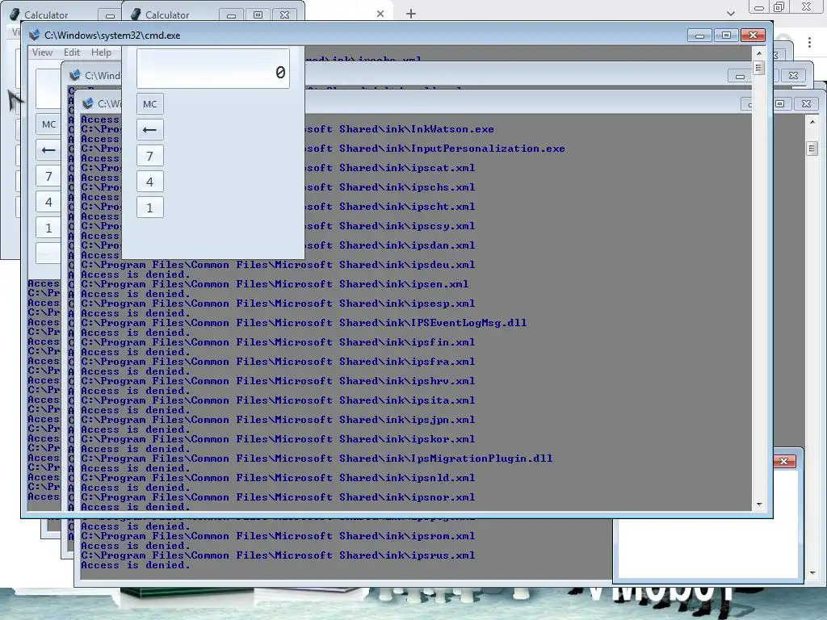Click the Calculator icon in the front Calculator title bar
This screenshot has width=827, height=620.
point(136,15)
